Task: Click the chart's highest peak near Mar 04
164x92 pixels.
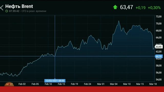Action: (x=119, y=21)
